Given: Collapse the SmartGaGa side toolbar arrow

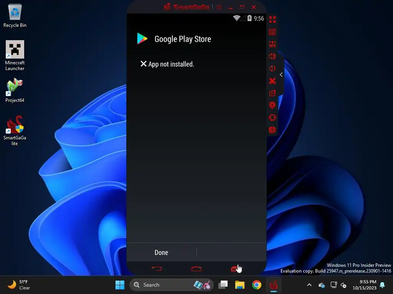Looking at the screenshot, I should (281, 75).
